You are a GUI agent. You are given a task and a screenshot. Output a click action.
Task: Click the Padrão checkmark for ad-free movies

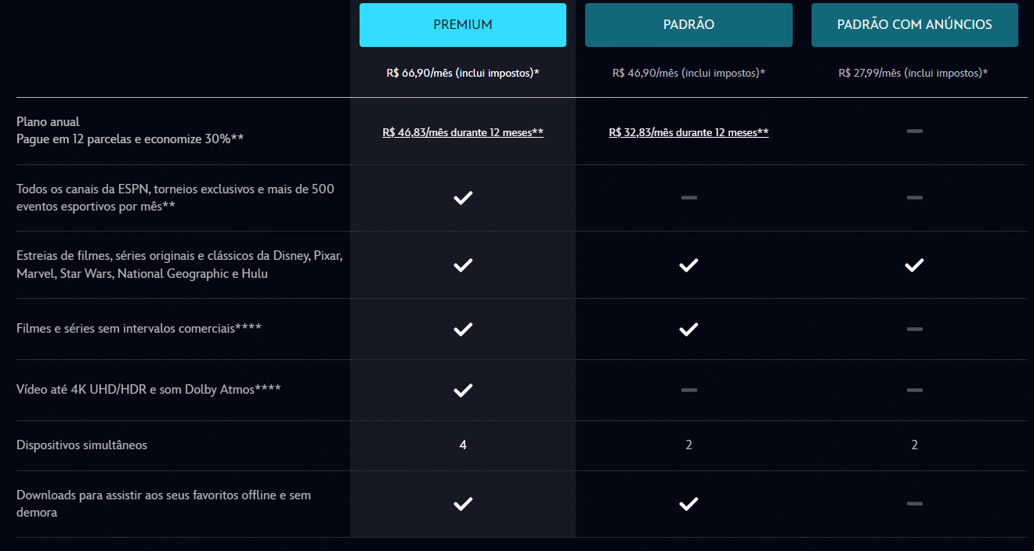pos(688,329)
